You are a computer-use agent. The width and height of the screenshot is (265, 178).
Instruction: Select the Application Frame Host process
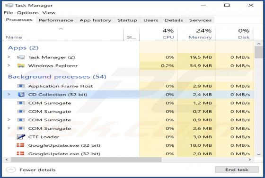point(128,86)
